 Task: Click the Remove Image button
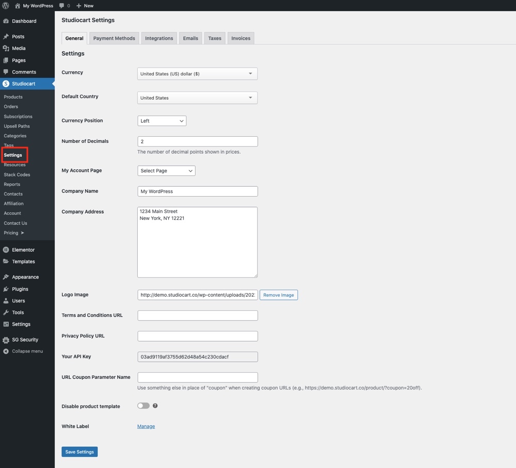coord(278,295)
